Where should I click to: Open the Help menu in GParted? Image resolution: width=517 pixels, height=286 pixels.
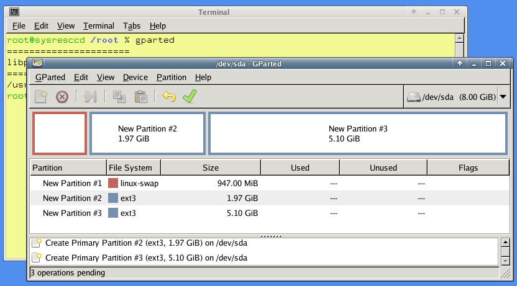[x=203, y=78]
